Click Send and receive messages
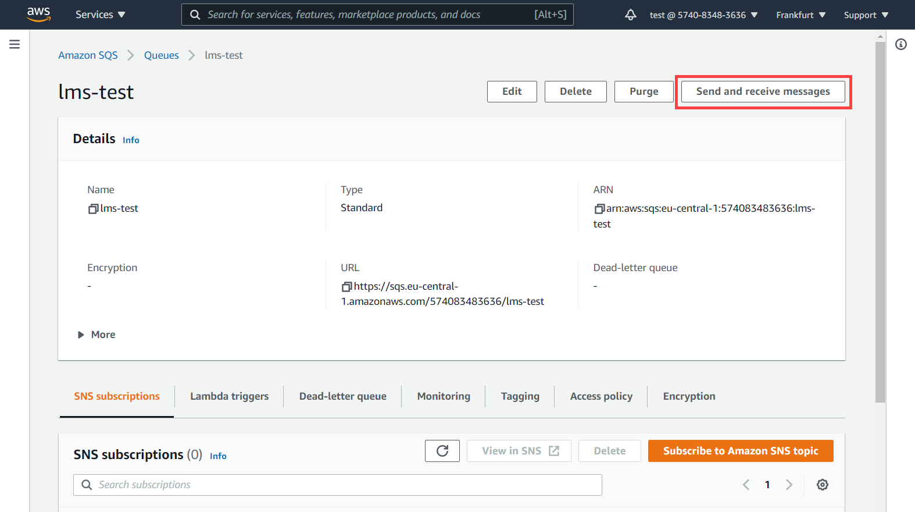Image resolution: width=915 pixels, height=512 pixels. (x=763, y=91)
